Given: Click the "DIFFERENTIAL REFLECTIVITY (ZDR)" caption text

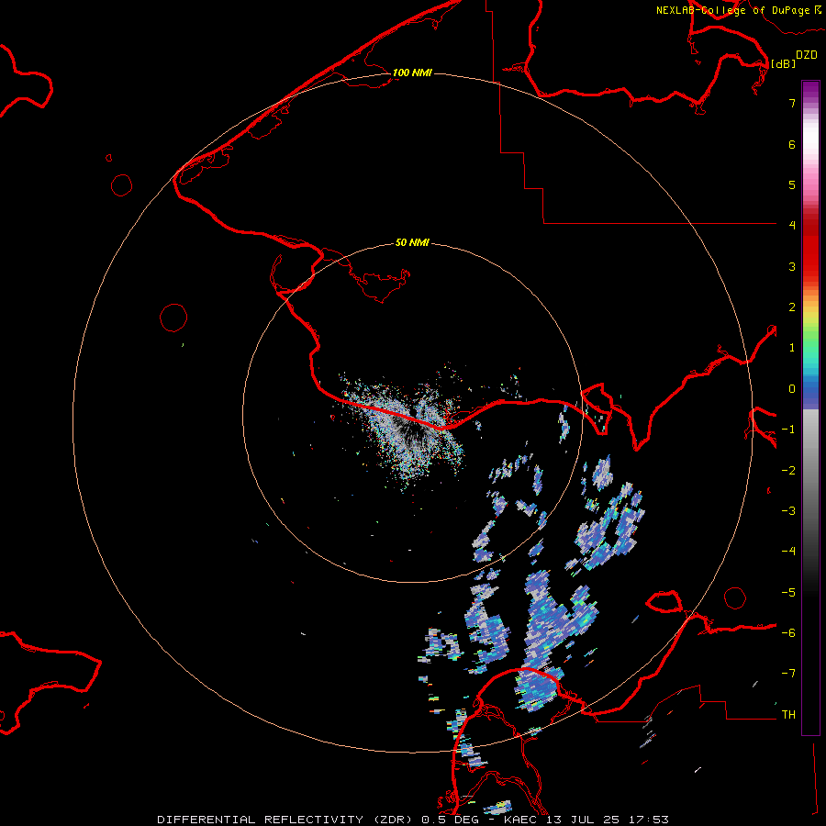Looking at the screenshot, I should coord(286,820).
